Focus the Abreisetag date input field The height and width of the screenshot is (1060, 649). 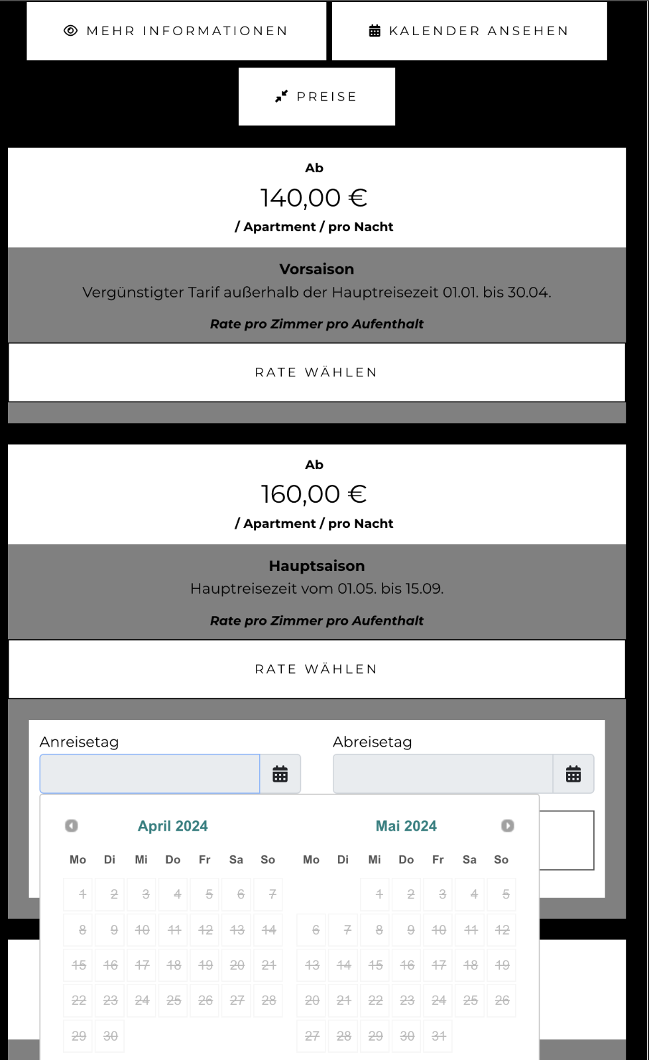(443, 774)
